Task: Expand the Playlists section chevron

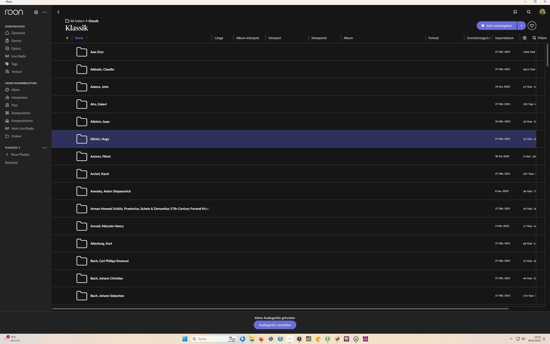Action: (x=19, y=148)
